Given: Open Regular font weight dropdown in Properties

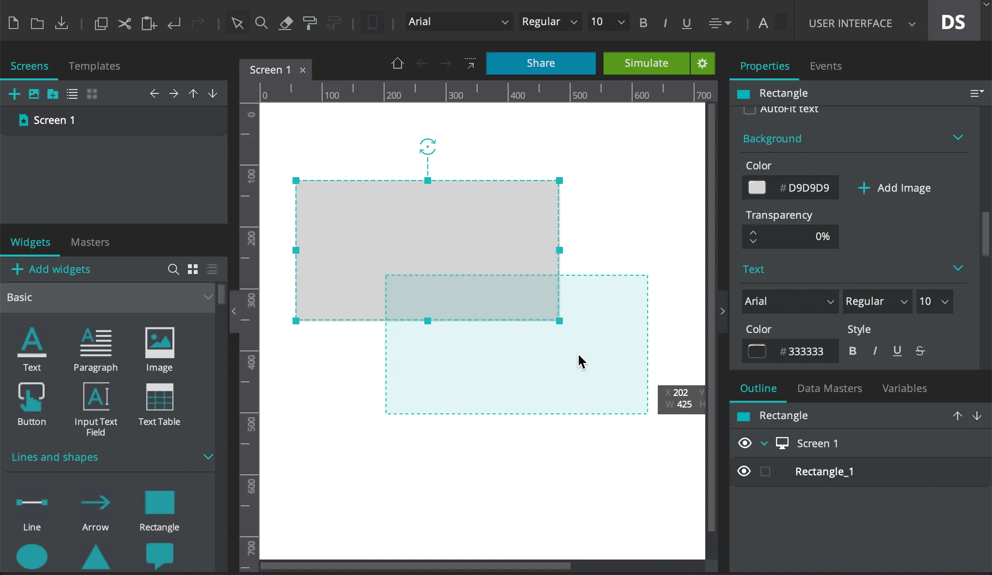Looking at the screenshot, I should 877,302.
